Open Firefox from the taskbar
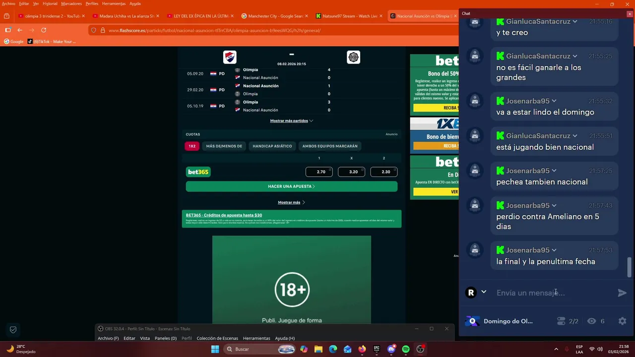Screen dimensions: 635x357 (362, 349)
